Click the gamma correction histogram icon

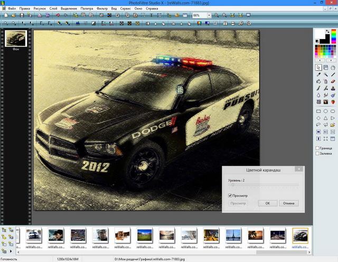click(78, 23)
